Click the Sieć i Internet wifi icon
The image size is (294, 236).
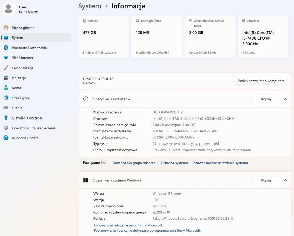[x=6, y=58]
